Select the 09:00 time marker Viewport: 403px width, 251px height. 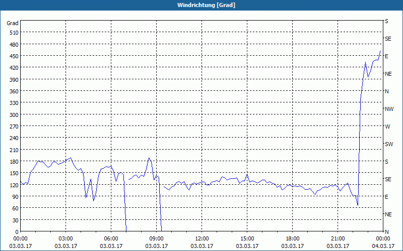tap(156, 239)
